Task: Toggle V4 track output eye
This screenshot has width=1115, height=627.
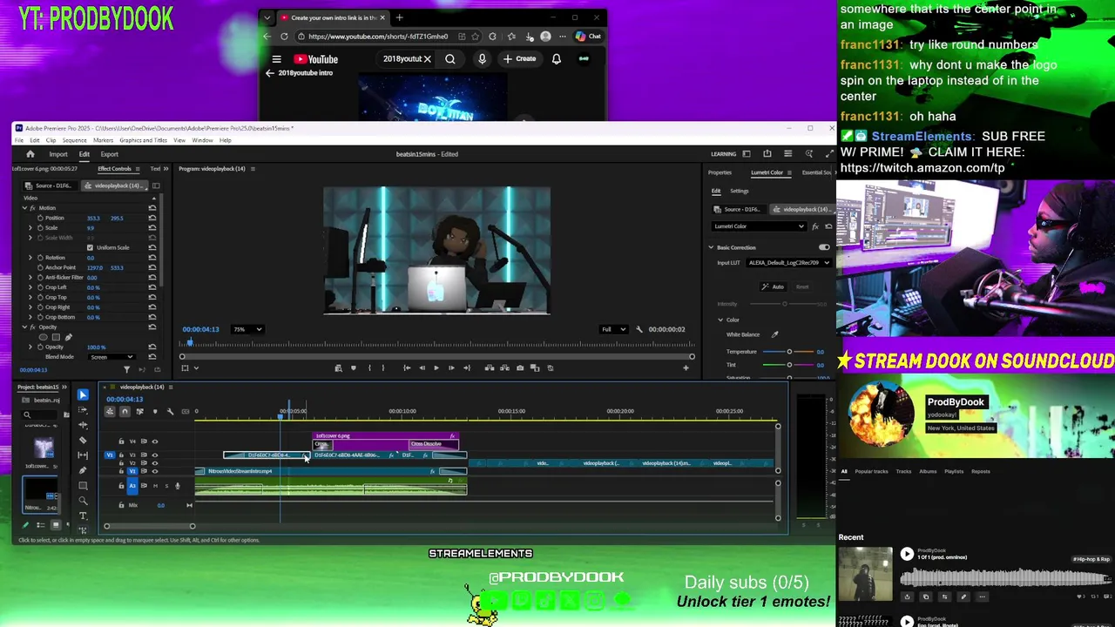Action: tap(155, 442)
